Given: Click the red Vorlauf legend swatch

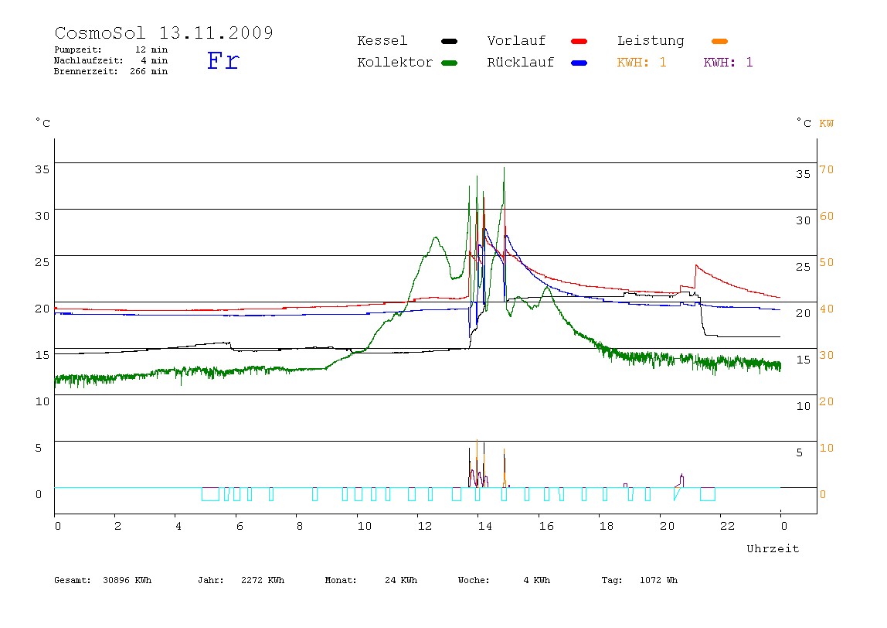Looking at the screenshot, I should coord(579,41).
